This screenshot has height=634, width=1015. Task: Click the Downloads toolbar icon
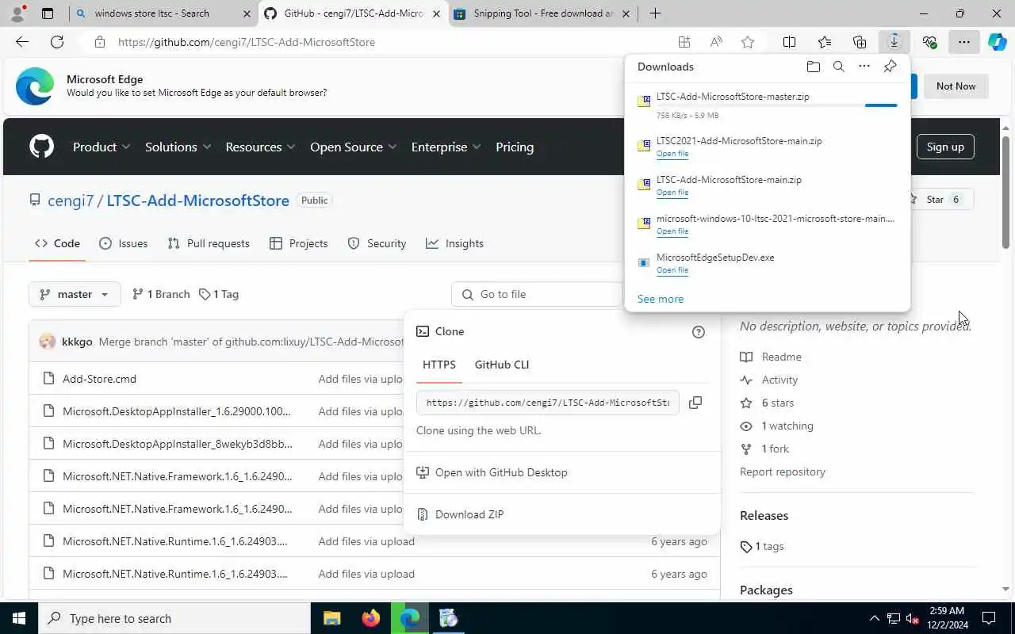pos(894,42)
